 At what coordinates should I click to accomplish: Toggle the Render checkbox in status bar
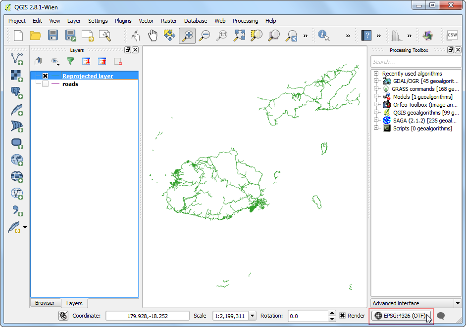click(342, 316)
